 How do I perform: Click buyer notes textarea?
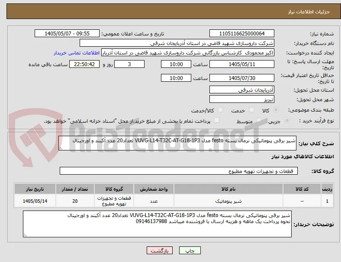[x=157, y=224]
